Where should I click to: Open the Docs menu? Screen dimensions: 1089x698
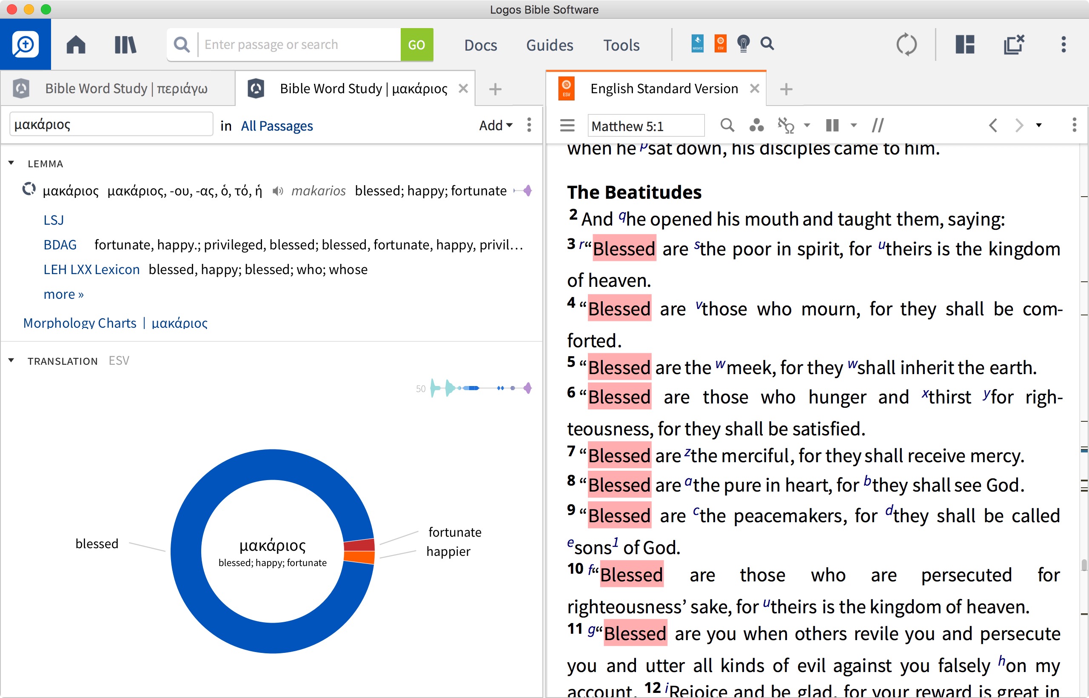click(481, 45)
